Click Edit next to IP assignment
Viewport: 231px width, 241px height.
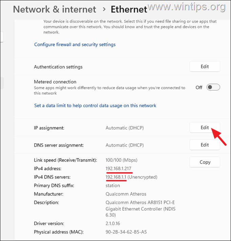point(205,127)
